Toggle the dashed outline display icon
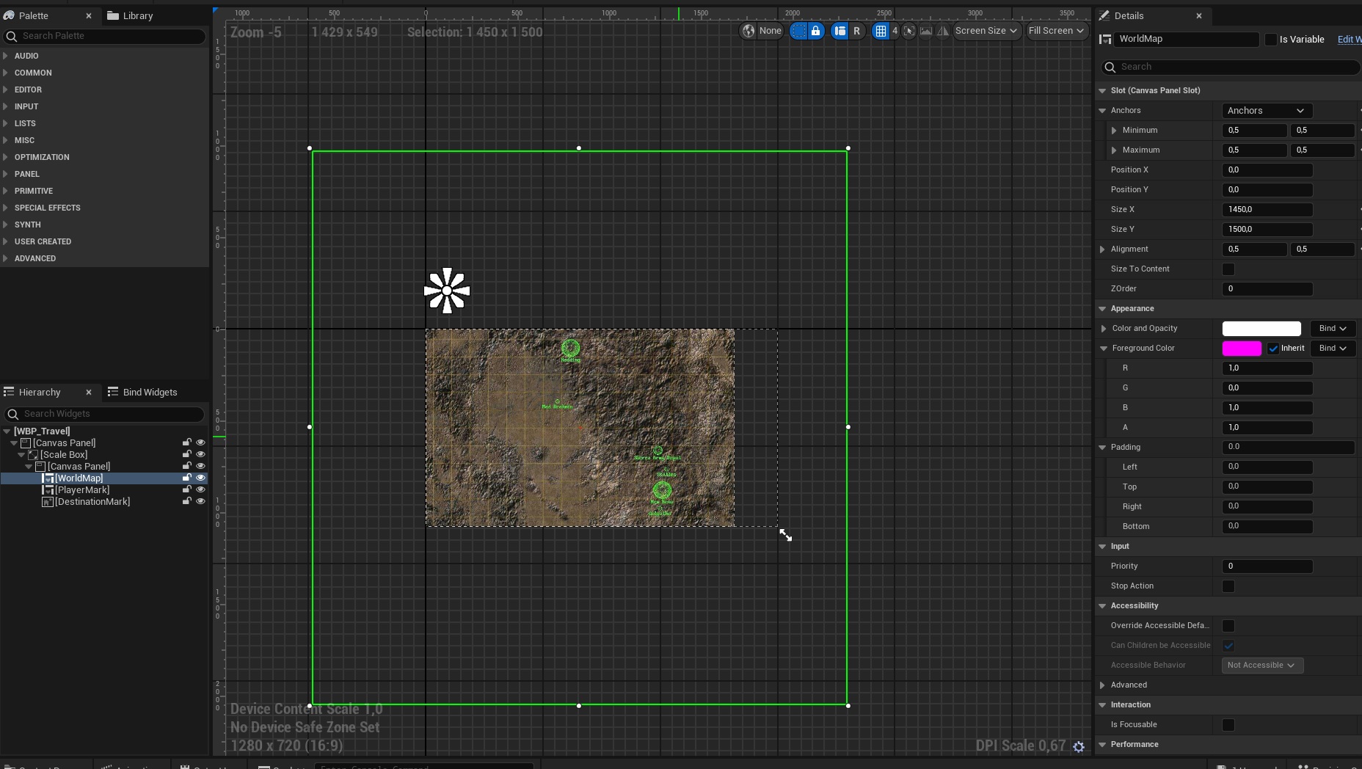Screen dimensions: 1362x769 (798, 31)
